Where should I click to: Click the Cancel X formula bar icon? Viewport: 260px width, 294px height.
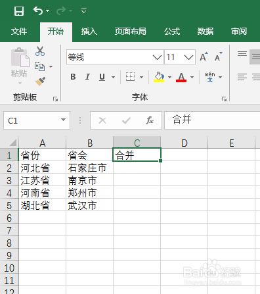(x=102, y=120)
